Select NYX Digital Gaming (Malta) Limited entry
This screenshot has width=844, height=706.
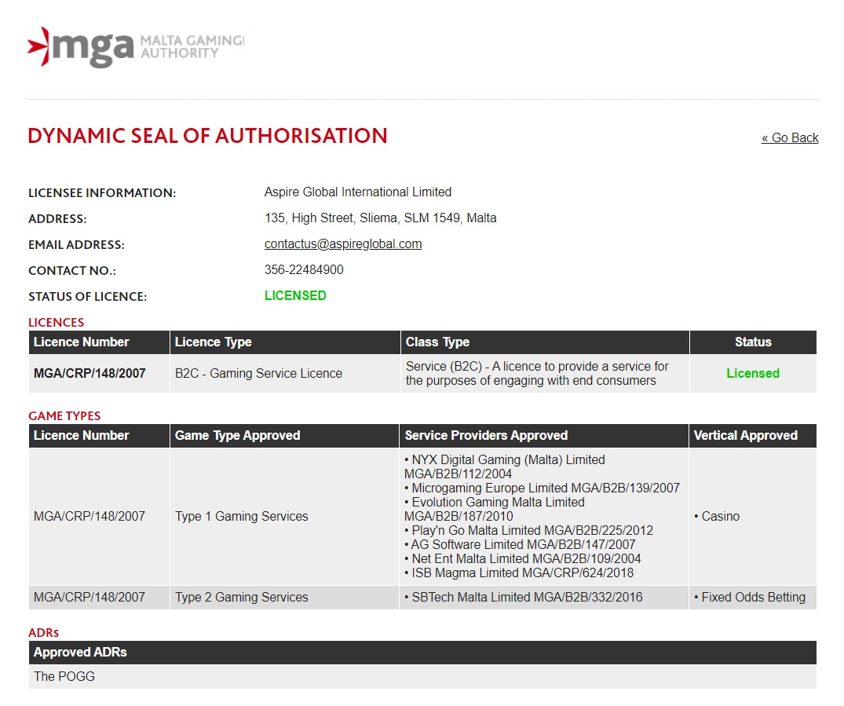pos(505,467)
